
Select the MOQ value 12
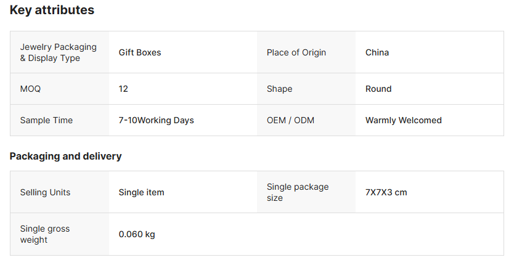(123, 89)
